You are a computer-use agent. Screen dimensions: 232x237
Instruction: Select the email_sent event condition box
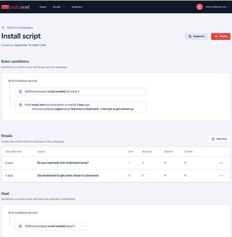(x=81, y=107)
